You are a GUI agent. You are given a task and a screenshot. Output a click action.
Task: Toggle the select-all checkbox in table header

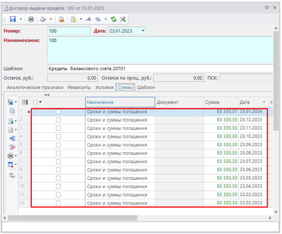pyautogui.click(x=35, y=102)
